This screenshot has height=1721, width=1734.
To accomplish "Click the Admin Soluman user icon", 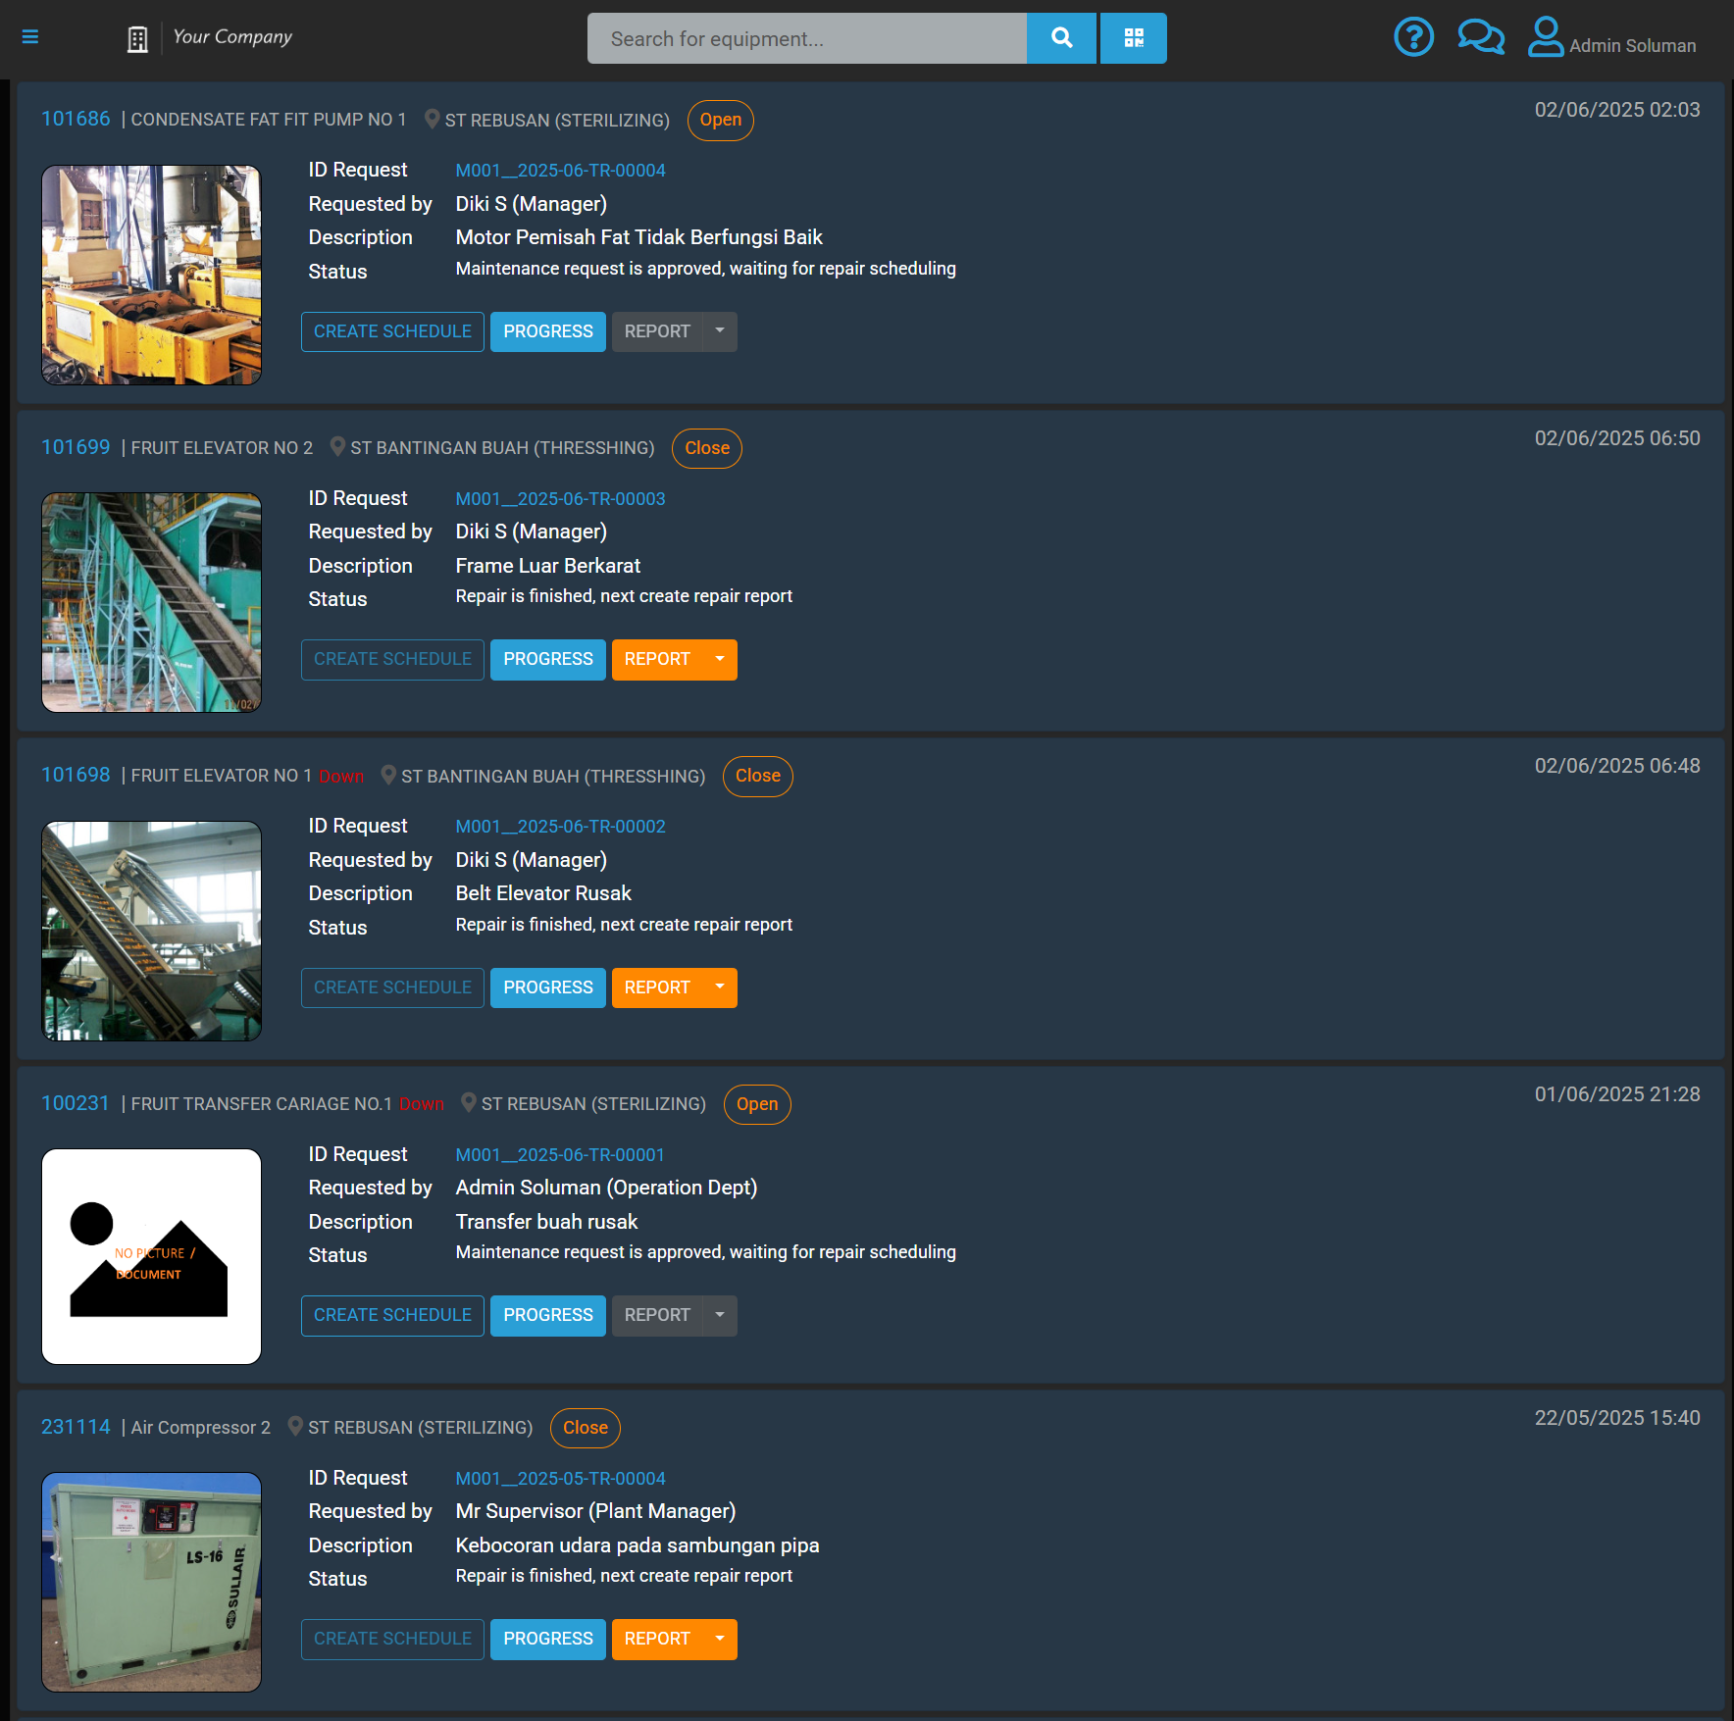I will pos(1546,38).
